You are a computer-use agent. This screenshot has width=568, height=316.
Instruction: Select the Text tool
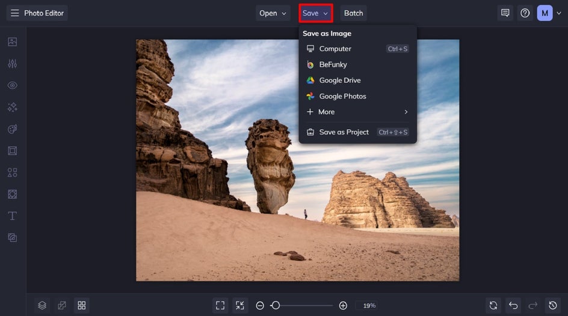coord(12,216)
